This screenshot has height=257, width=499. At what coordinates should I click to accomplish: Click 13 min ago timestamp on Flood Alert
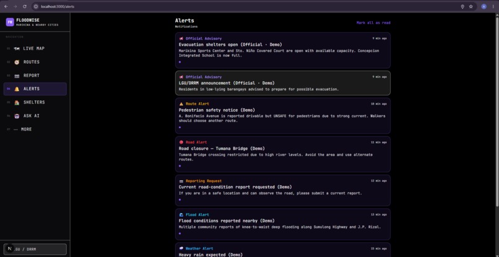coord(379,215)
